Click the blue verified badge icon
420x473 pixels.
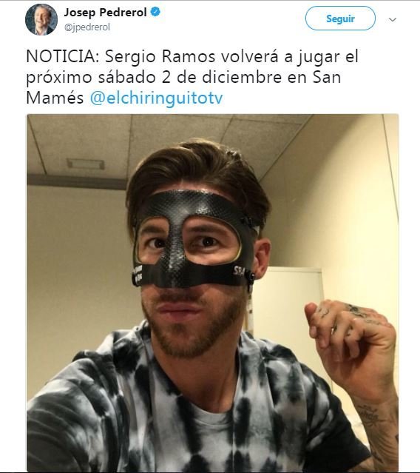pos(155,12)
